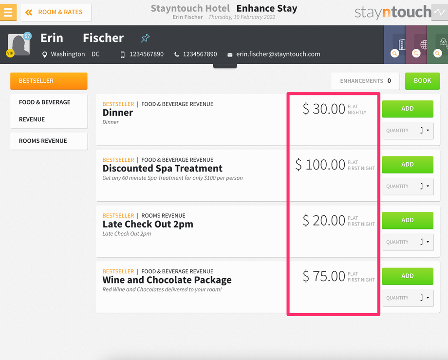Image resolution: width=448 pixels, height=360 pixels.
Task: Click the Wine and Chocolate Package title
Action: tap(167, 280)
